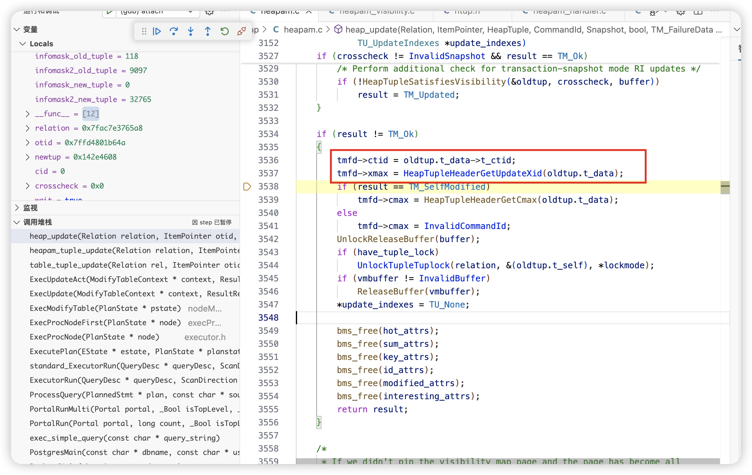Click the Disconnect debugger plug icon
Screen dimensions: 752x475
click(241, 31)
